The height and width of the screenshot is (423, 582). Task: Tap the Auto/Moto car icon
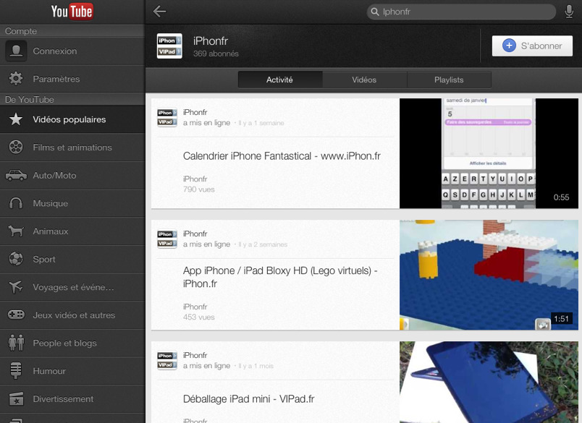16,175
